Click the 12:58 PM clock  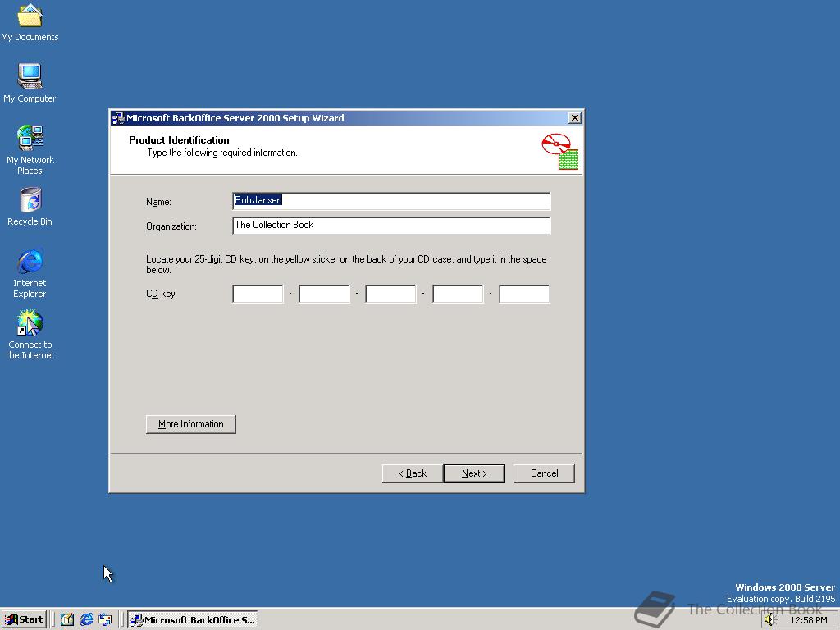coord(808,620)
